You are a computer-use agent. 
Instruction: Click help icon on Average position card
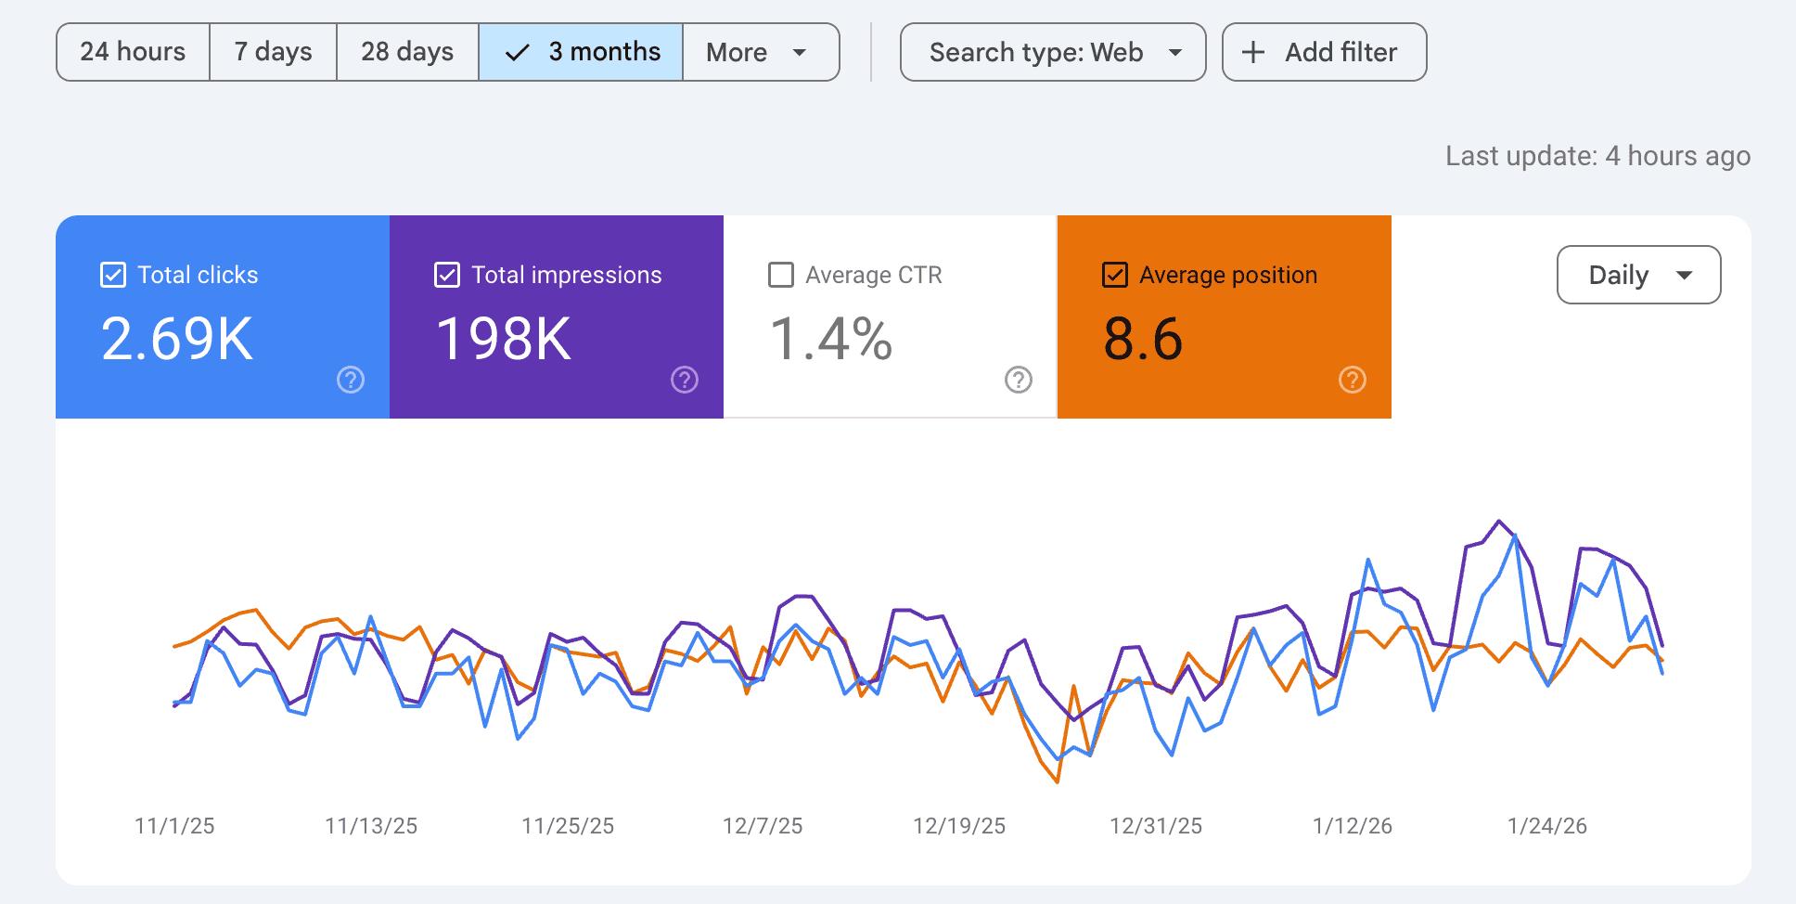coord(1353,380)
